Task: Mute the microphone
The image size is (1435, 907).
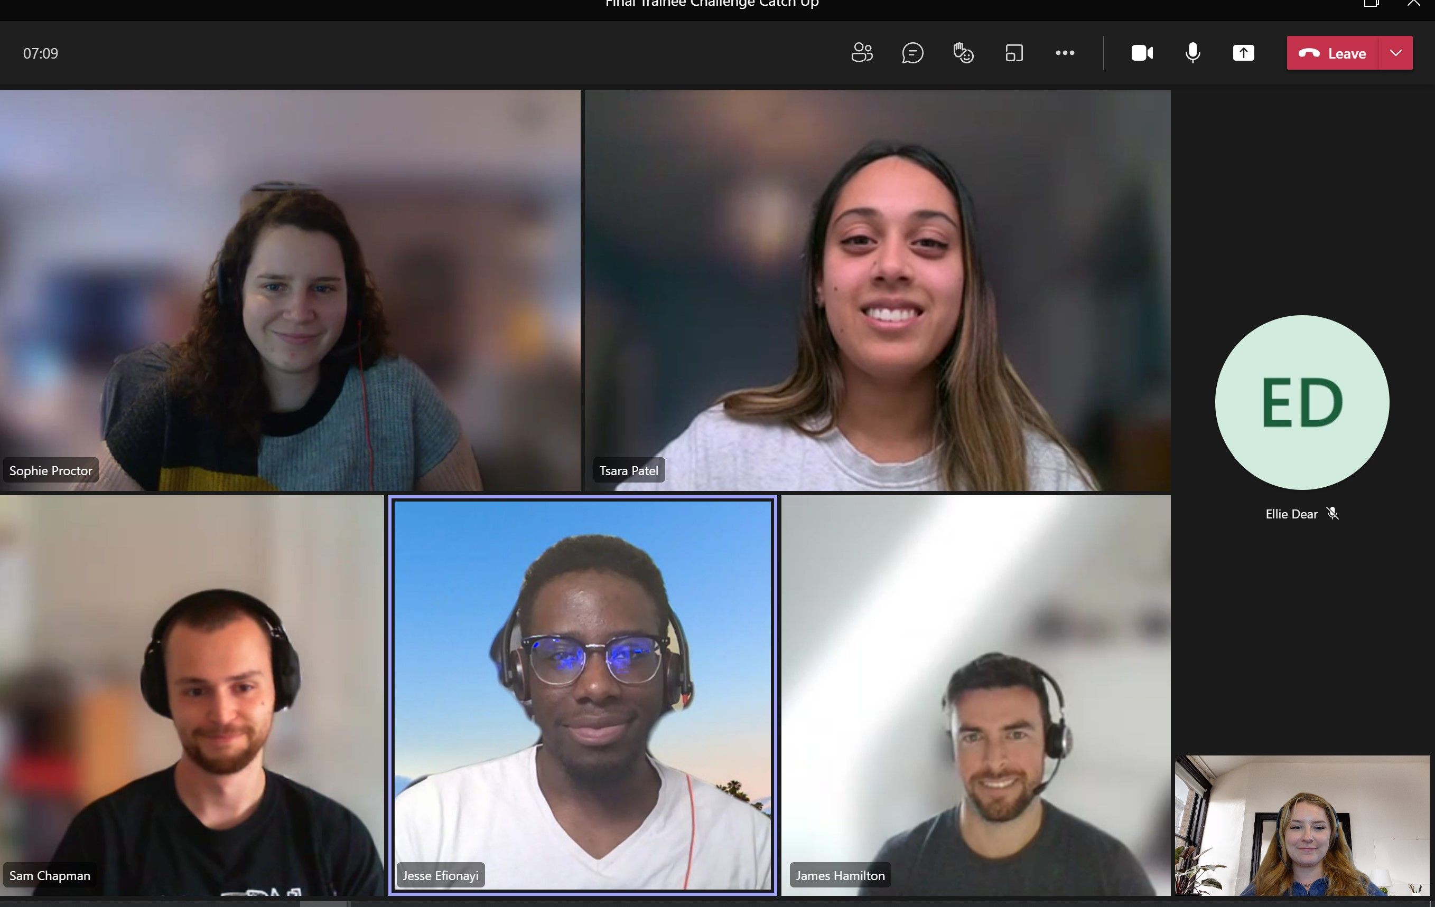Action: pos(1192,53)
